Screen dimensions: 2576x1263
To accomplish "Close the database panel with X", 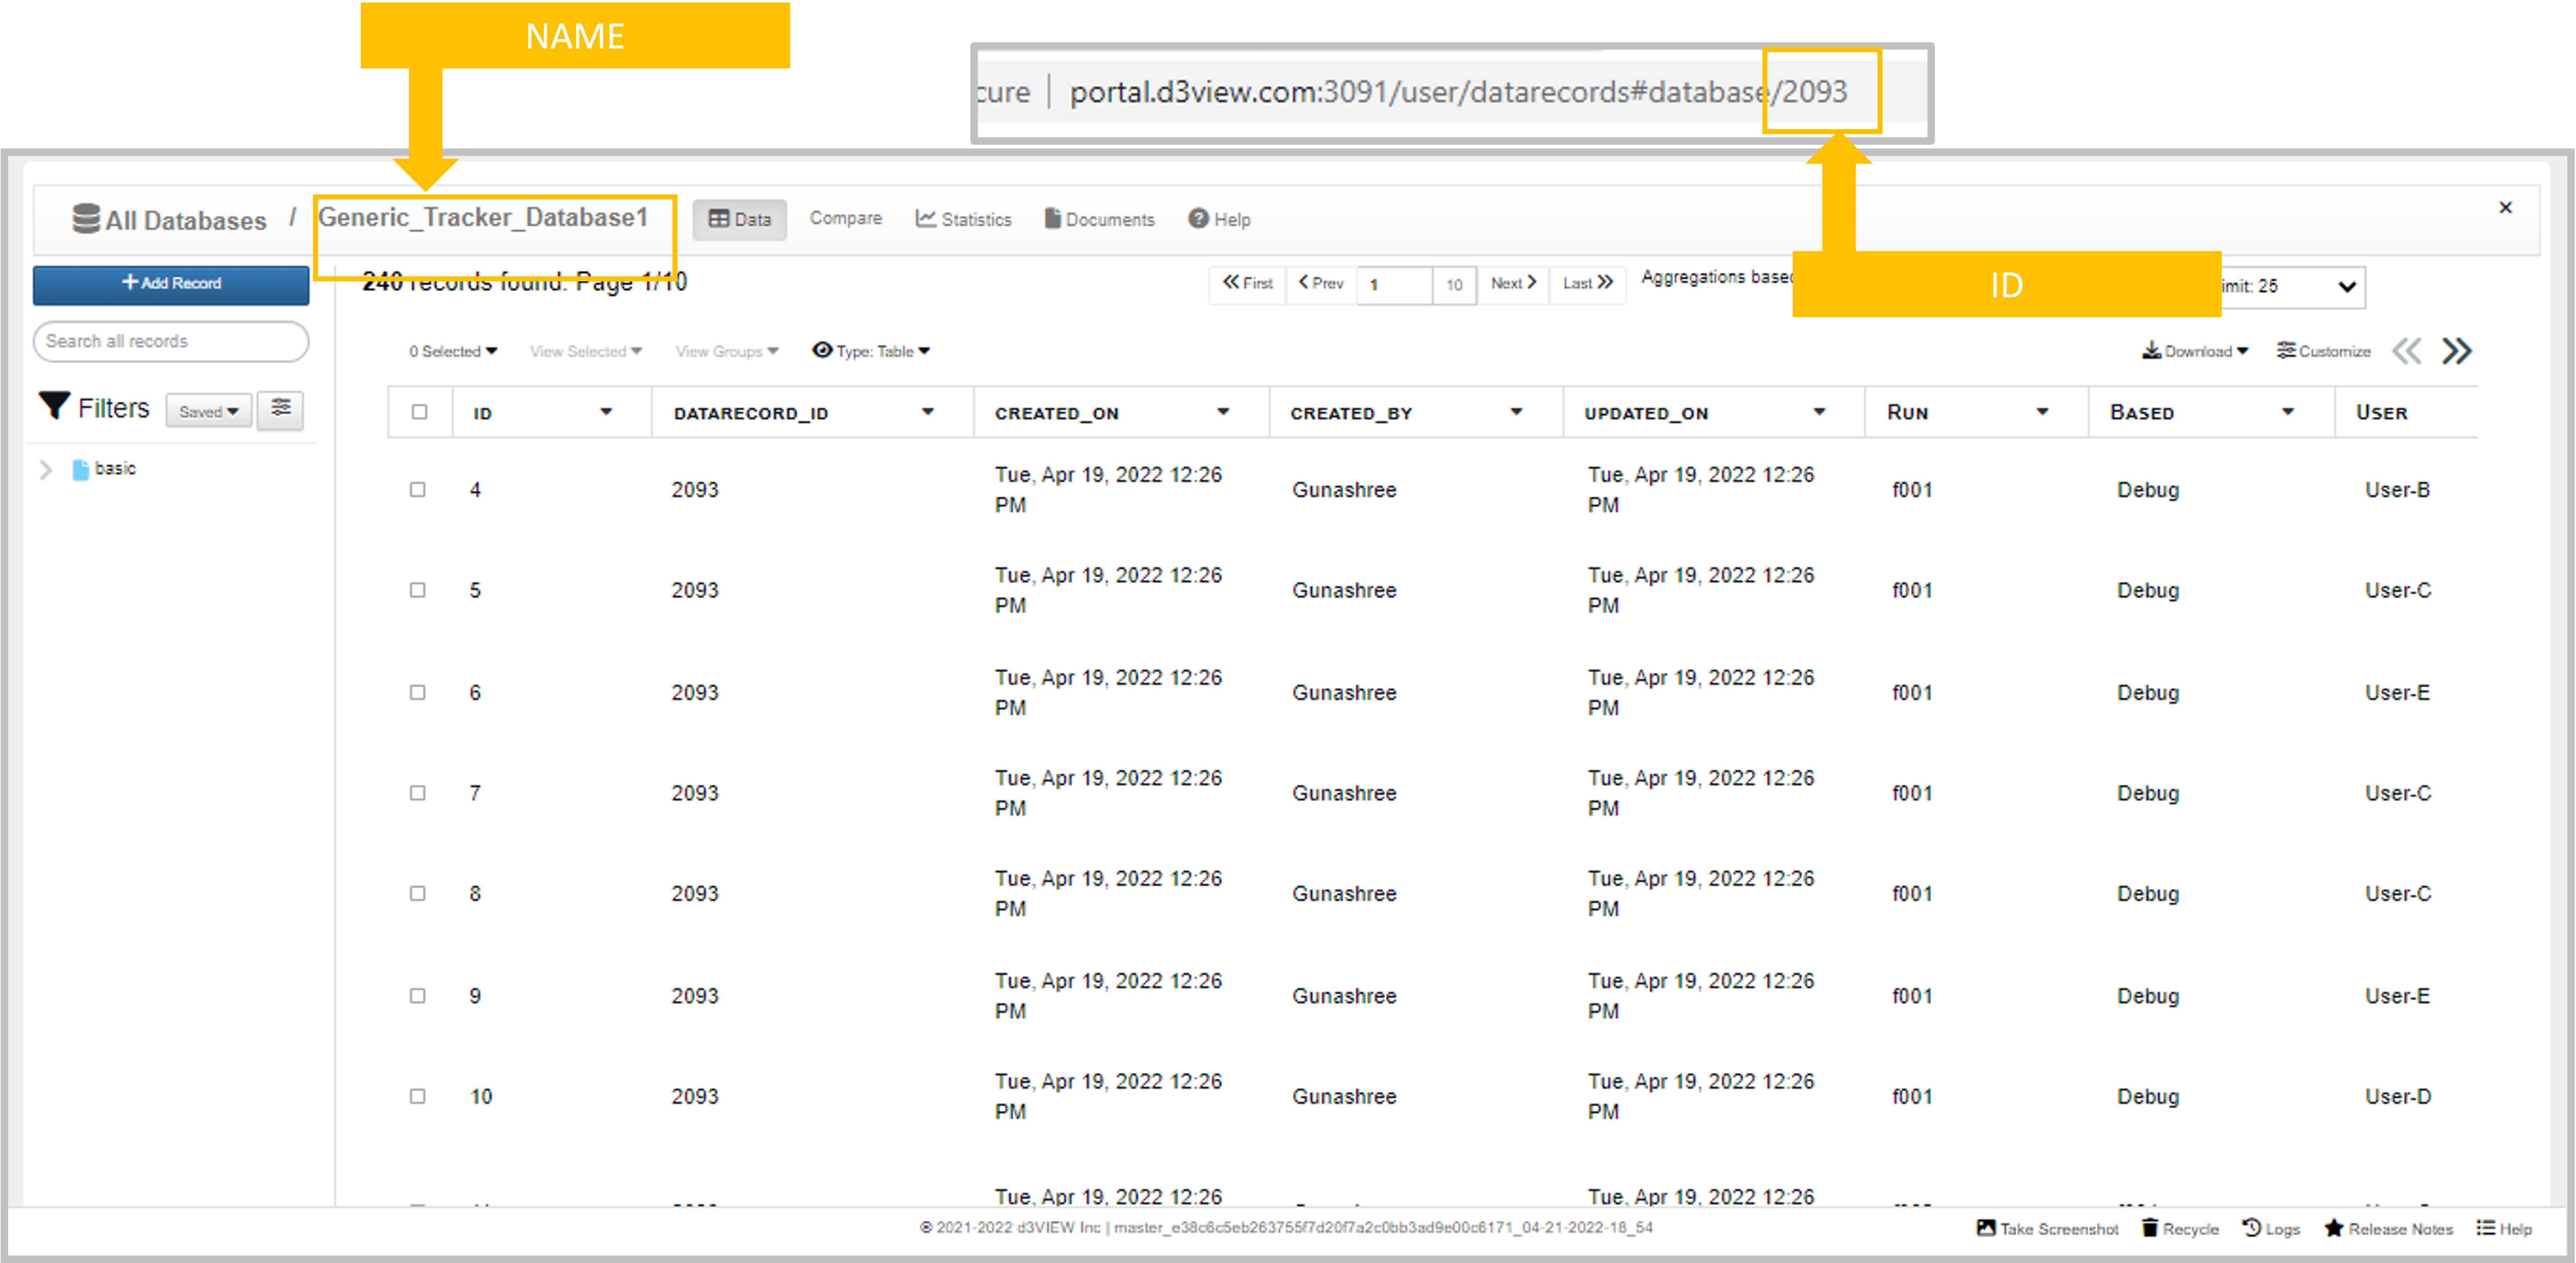I will pyautogui.click(x=2505, y=207).
